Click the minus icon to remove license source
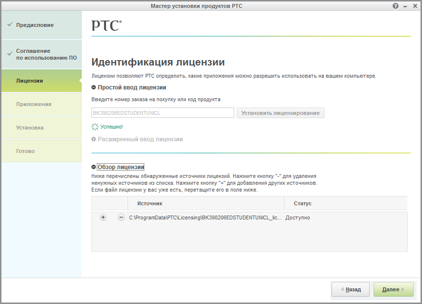This screenshot has height=304, width=422. pyautogui.click(x=121, y=217)
